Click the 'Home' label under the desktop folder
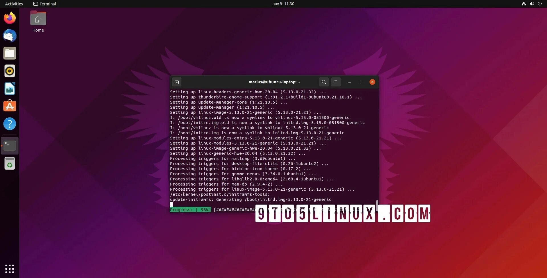 pos(38,30)
